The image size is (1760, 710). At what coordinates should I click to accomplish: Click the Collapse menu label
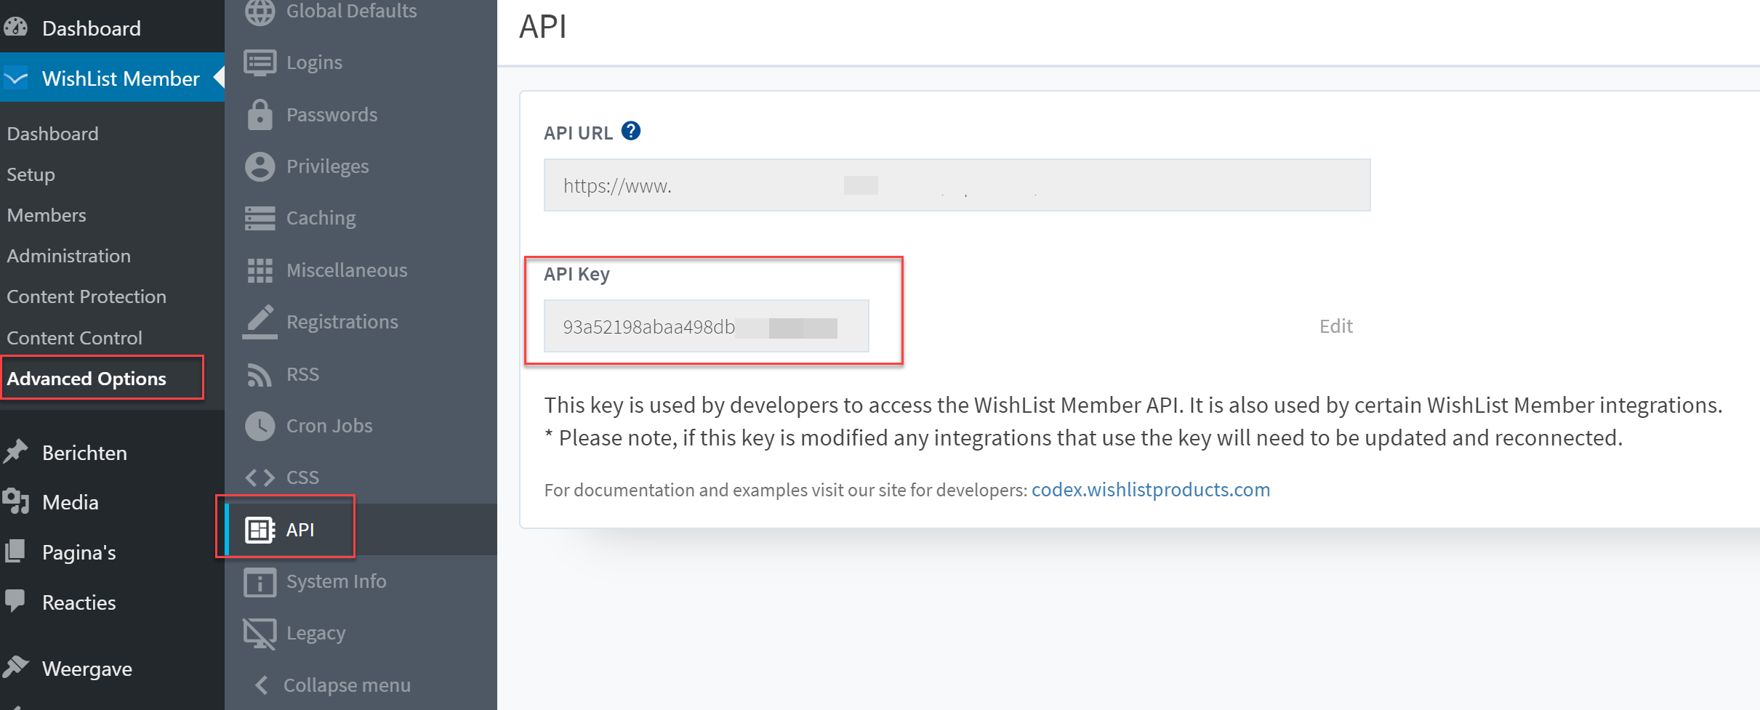pos(347,685)
